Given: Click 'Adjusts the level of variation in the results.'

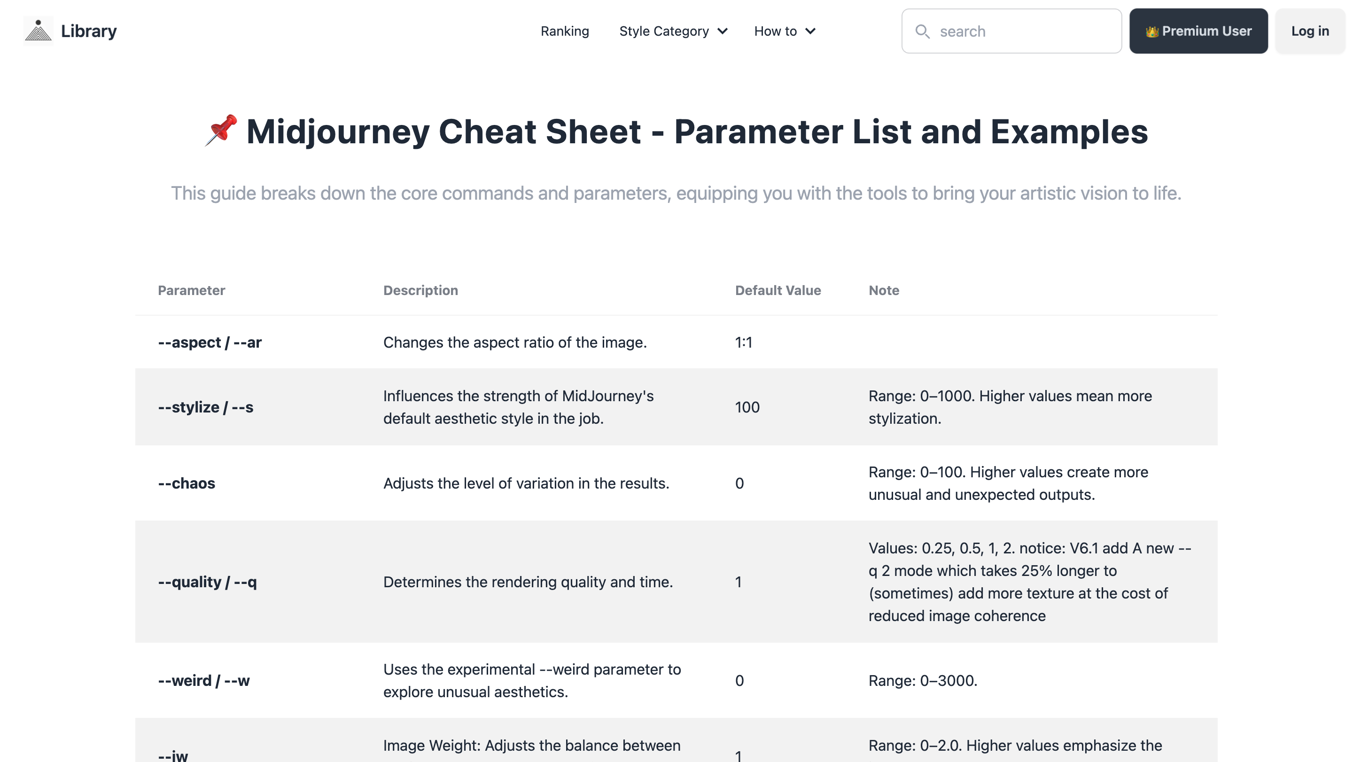Looking at the screenshot, I should click(526, 483).
